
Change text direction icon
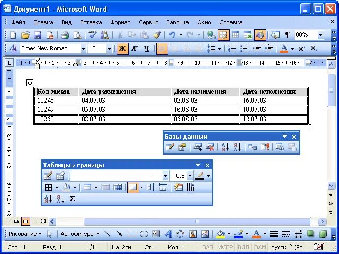pyautogui.click(x=191, y=187)
